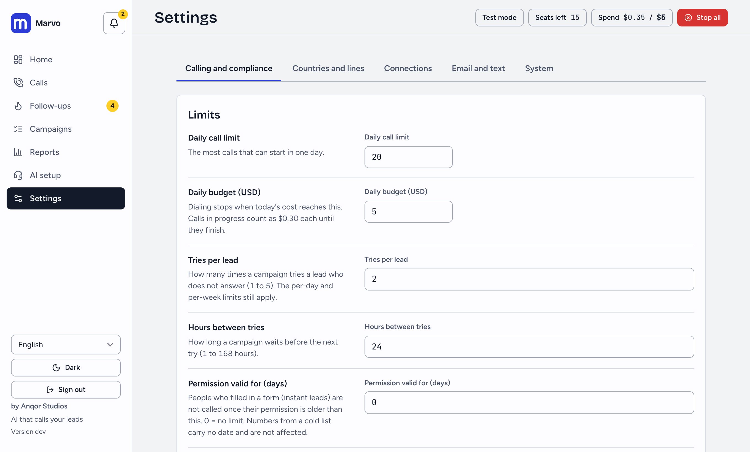The height and width of the screenshot is (452, 750).
Task: Click 'The most calls that can start' description
Action: tap(256, 152)
